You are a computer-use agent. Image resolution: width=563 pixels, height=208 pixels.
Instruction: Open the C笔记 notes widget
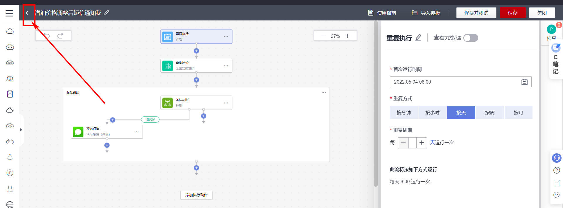click(x=556, y=59)
